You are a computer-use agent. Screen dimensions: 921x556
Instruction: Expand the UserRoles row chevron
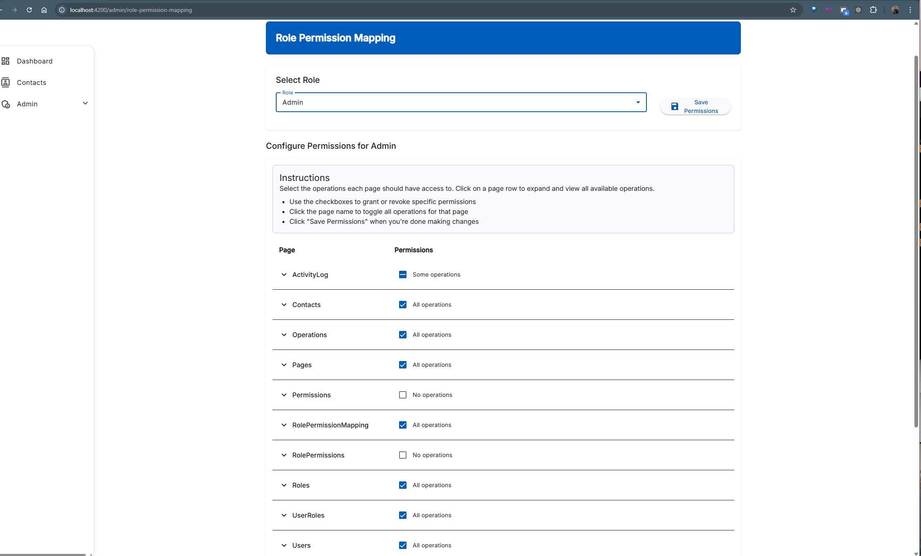[284, 515]
